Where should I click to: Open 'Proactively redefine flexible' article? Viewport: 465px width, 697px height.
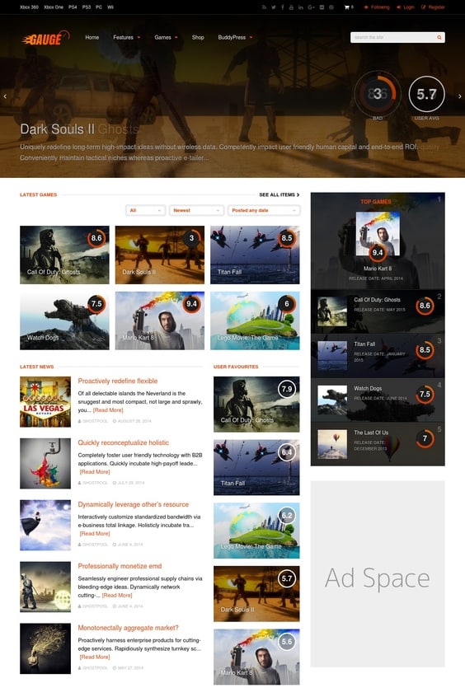(x=117, y=381)
